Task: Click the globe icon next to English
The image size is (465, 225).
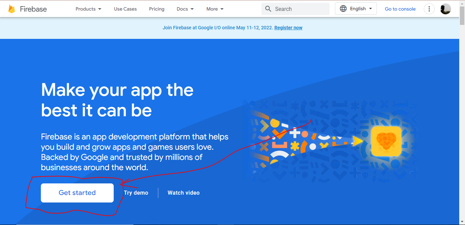Action: coord(343,9)
